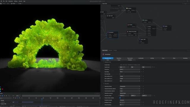
Task: Click the Voxel count Y field
Action: tap(135, 67)
